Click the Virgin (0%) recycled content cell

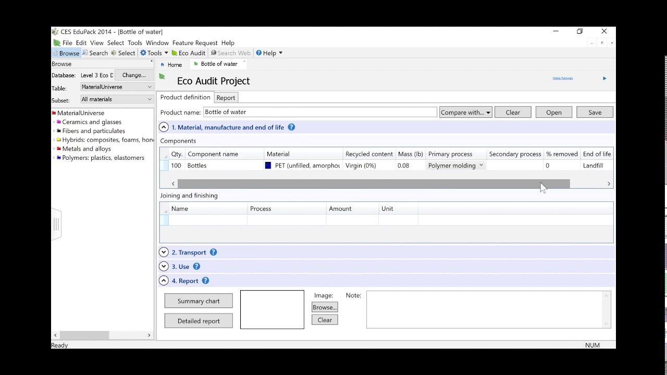(369, 166)
